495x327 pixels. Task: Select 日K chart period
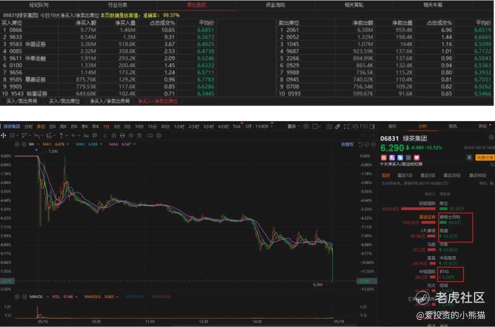click(52, 126)
